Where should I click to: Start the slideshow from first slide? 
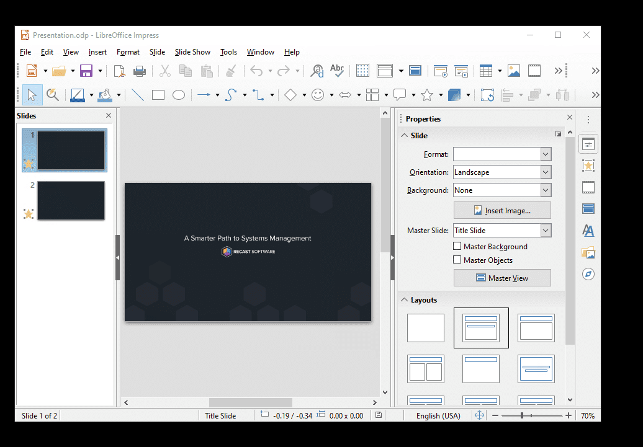click(441, 71)
